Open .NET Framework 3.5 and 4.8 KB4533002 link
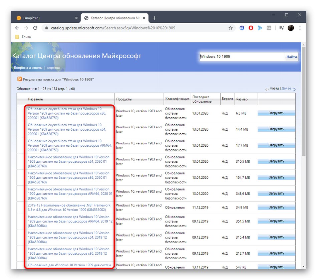This screenshot has width=317, height=280. pyautogui.click(x=69, y=207)
